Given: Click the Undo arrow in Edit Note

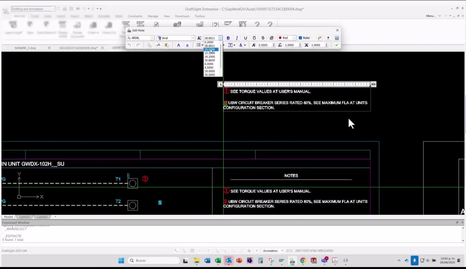Looking at the screenshot, I should coord(129,45).
